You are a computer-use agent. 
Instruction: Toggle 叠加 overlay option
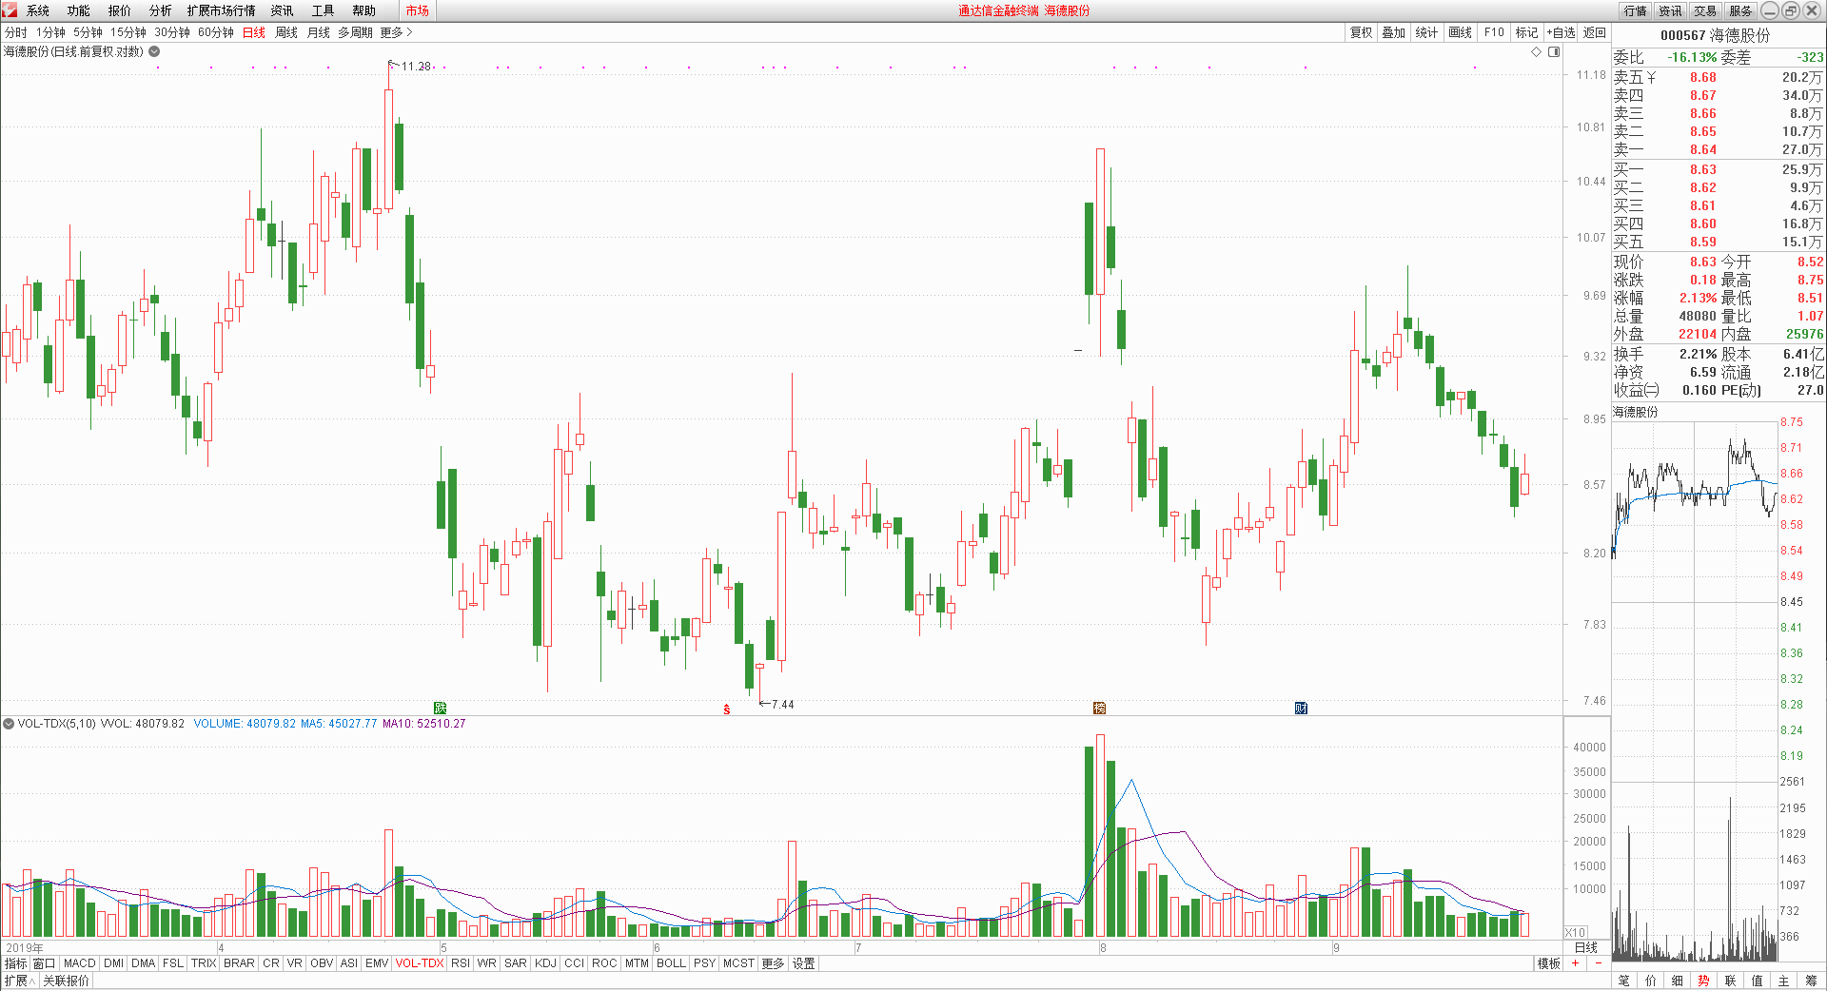(x=1394, y=32)
